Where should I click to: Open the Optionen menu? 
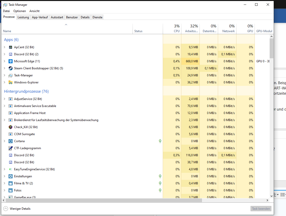tap(20, 11)
